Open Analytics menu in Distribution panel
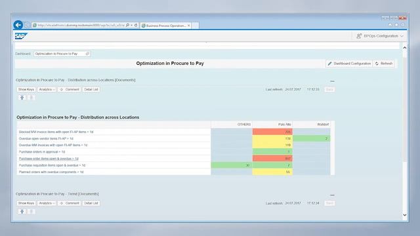The height and width of the screenshot is (236, 420). point(47,89)
